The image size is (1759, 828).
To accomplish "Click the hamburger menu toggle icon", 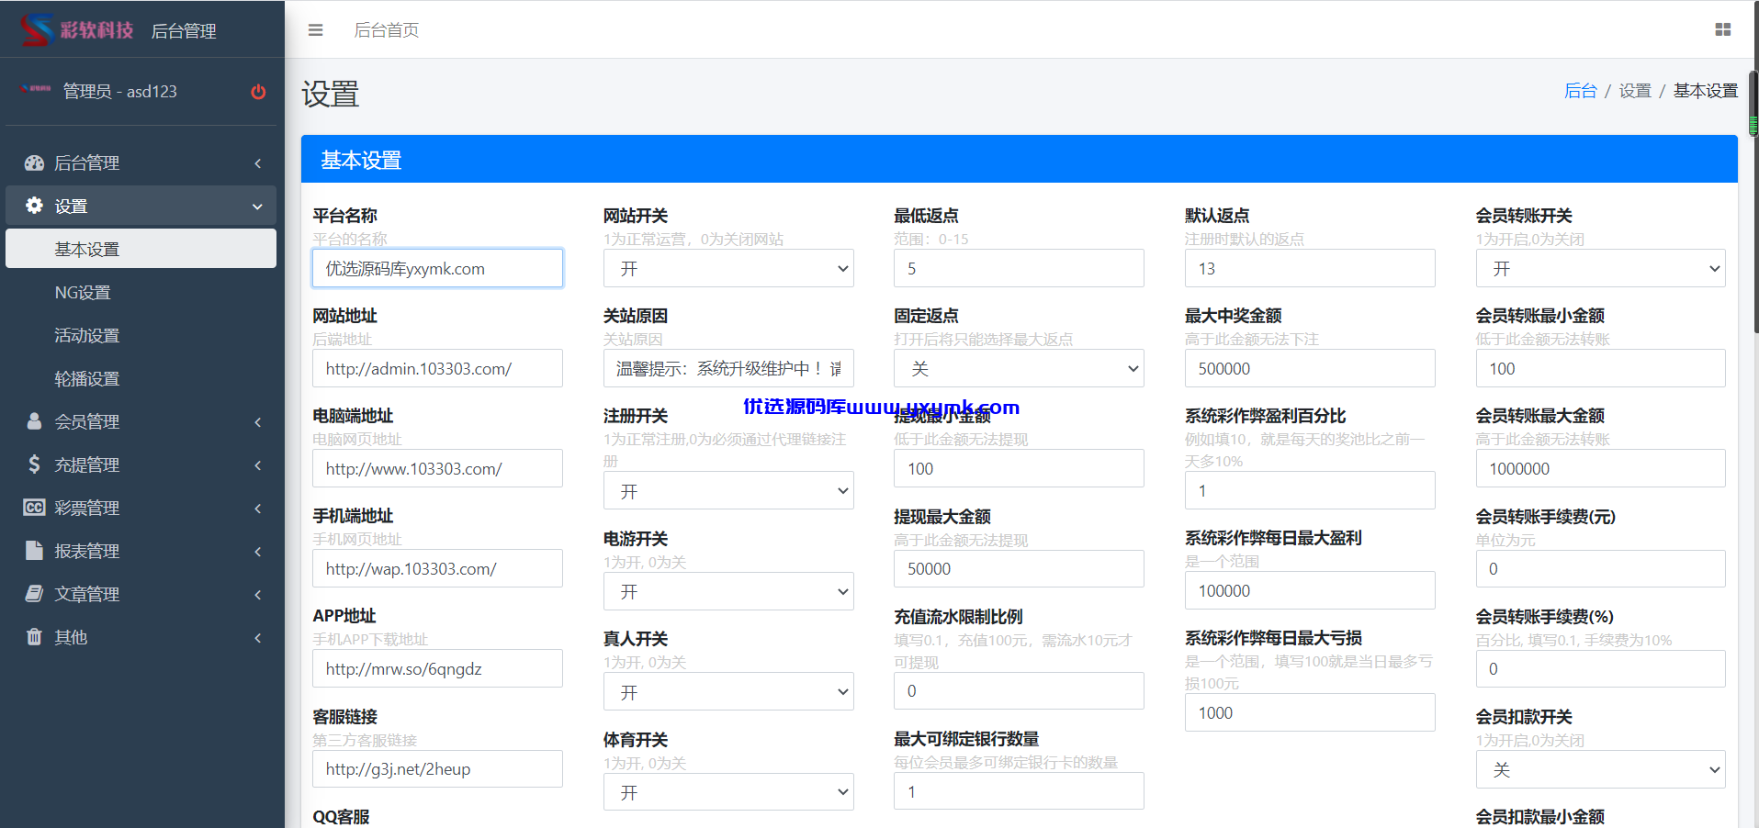I will pyautogui.click(x=315, y=30).
